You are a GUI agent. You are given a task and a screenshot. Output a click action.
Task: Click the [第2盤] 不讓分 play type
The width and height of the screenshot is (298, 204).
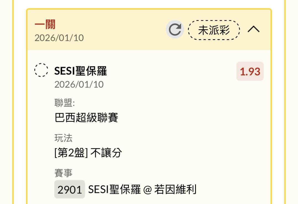(x=88, y=153)
